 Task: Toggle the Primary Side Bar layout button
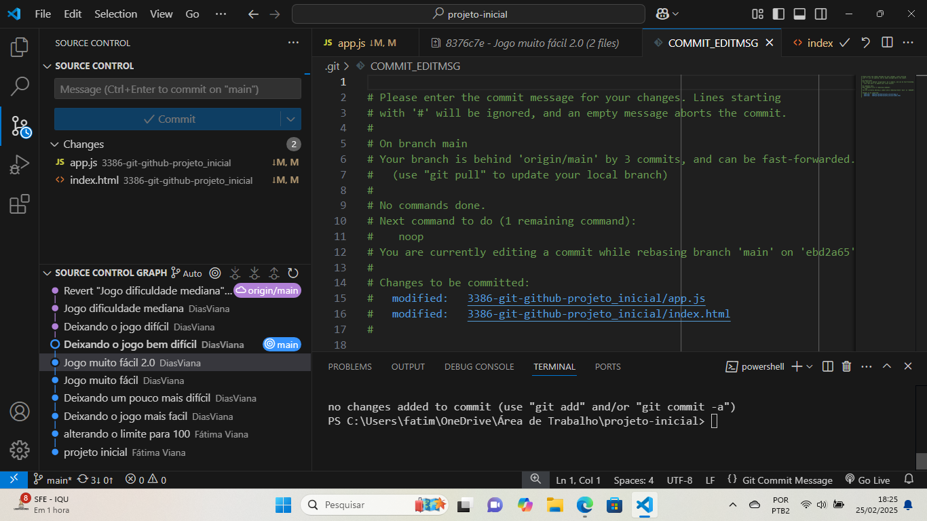coord(778,14)
